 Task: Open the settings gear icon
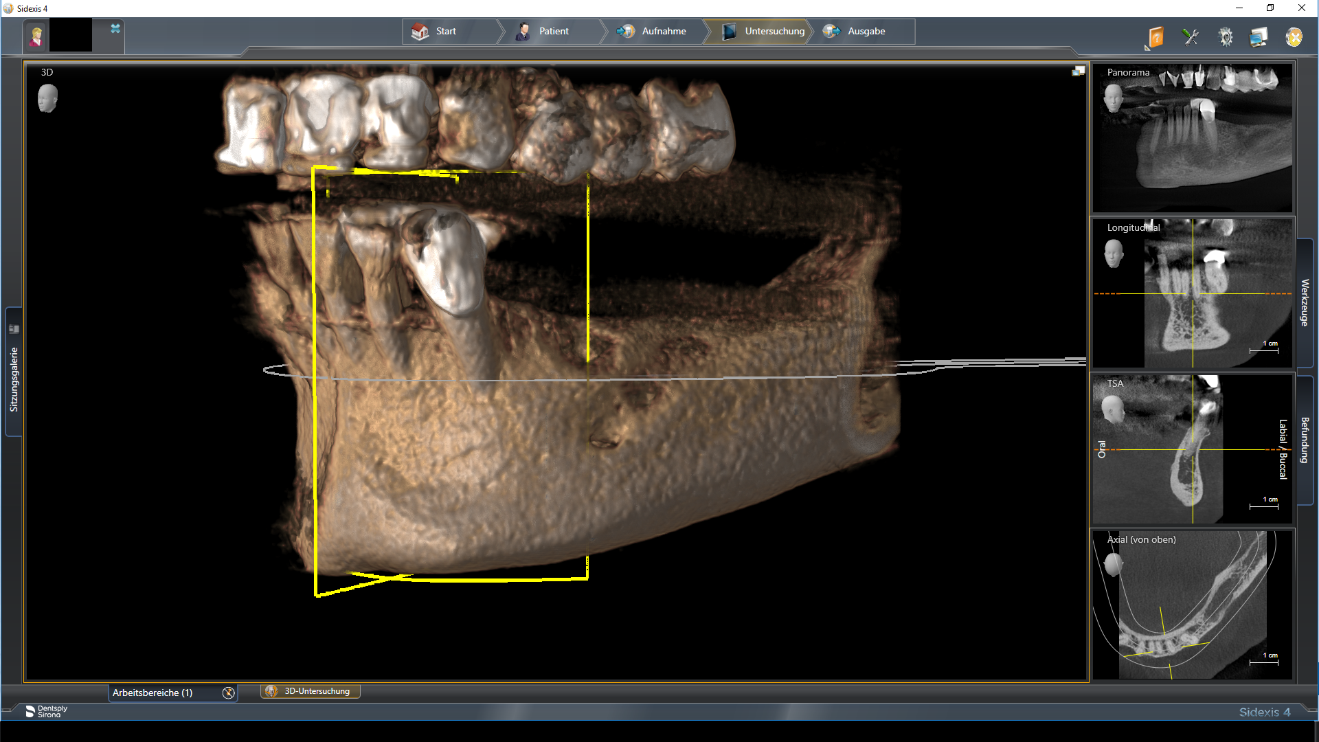point(1226,37)
